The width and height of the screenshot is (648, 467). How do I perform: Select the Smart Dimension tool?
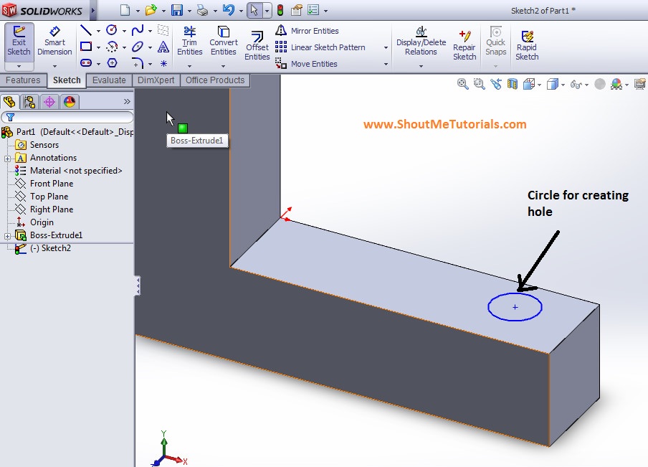pyautogui.click(x=54, y=42)
